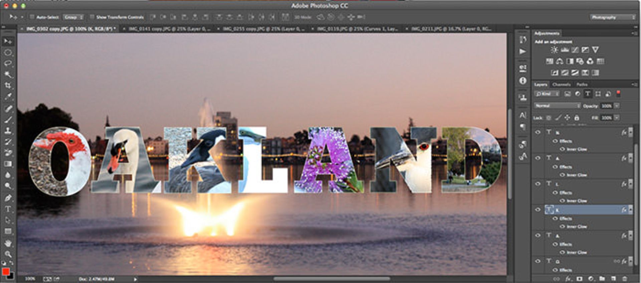Screen dimensions: 641x283
Task: Select the Magic Wand tool
Action: [x=8, y=74]
